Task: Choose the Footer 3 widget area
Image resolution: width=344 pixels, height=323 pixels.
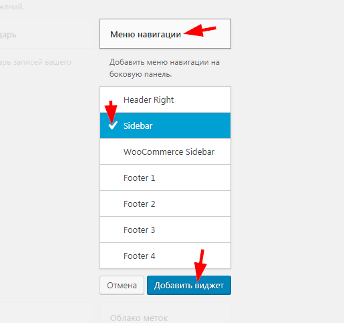Action: pyautogui.click(x=165, y=230)
